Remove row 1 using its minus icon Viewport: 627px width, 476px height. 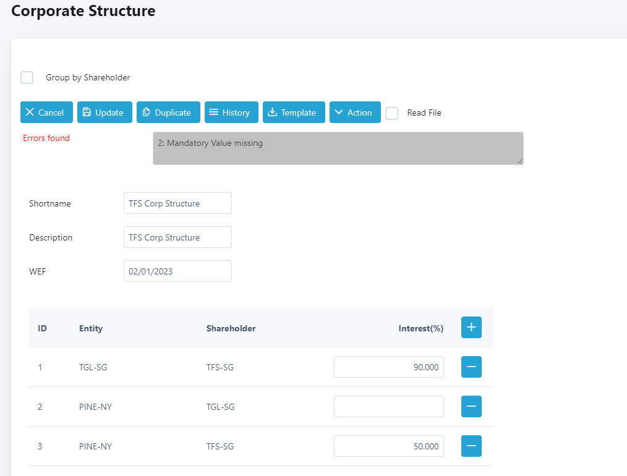pyautogui.click(x=471, y=367)
